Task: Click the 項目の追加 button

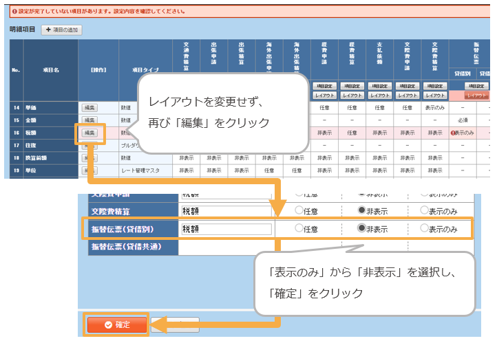Action: (63, 30)
